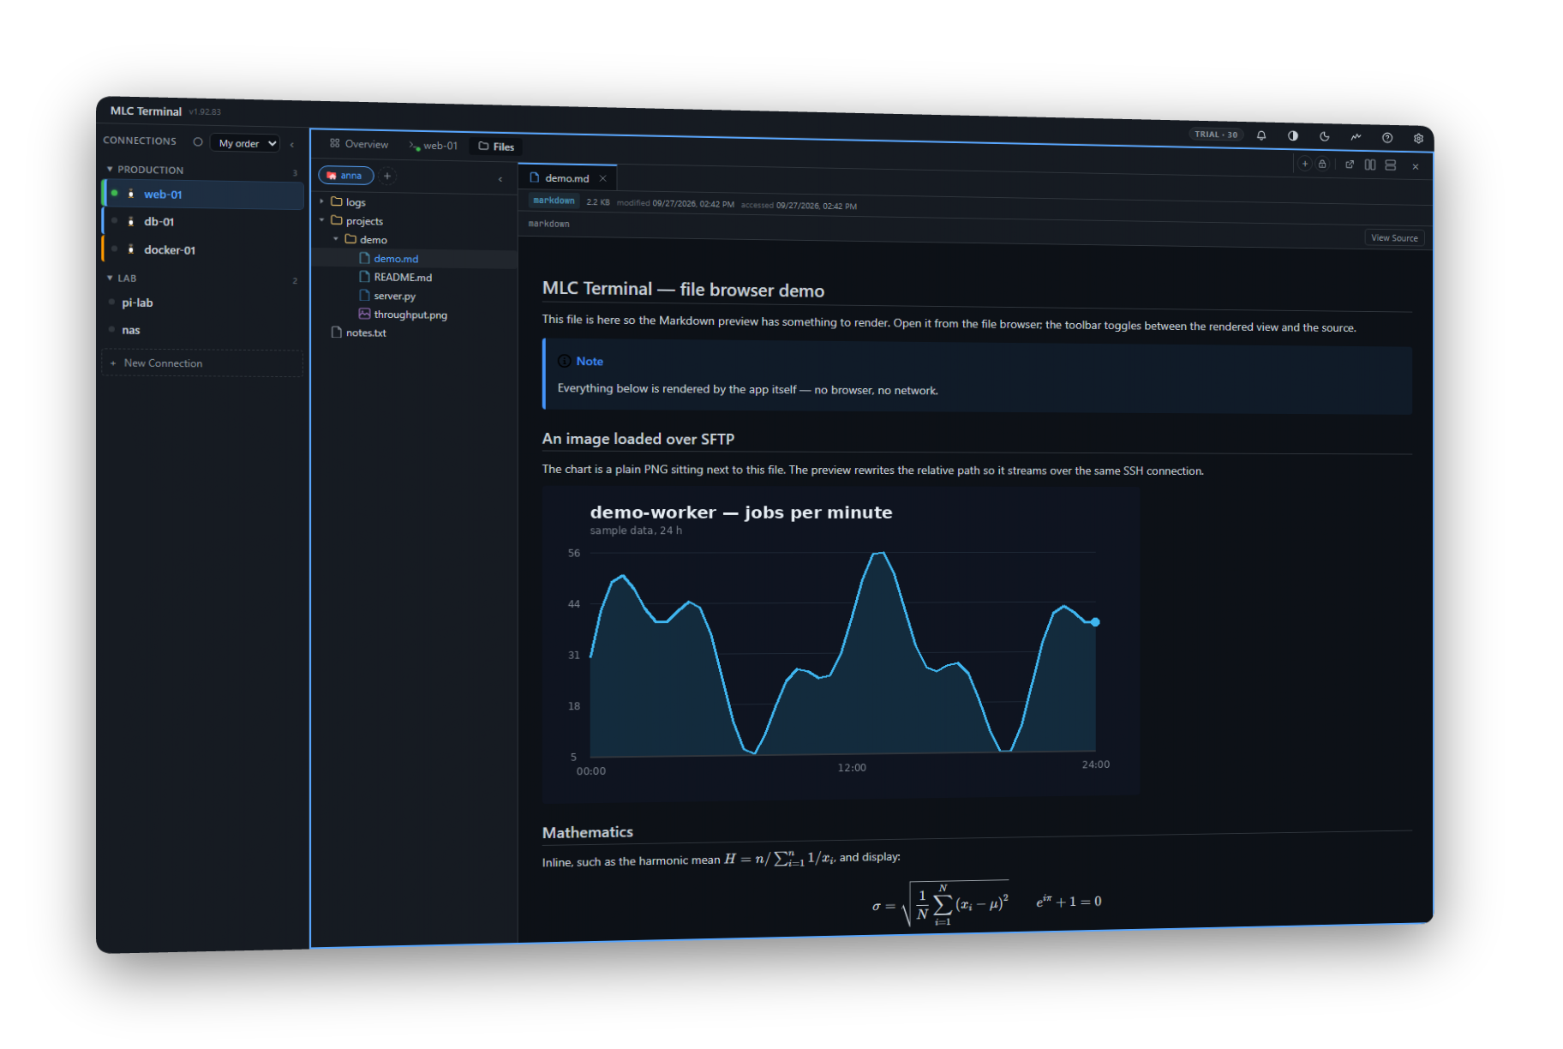
Task: Pop out the pane with the external-link icon
Action: point(1350,165)
